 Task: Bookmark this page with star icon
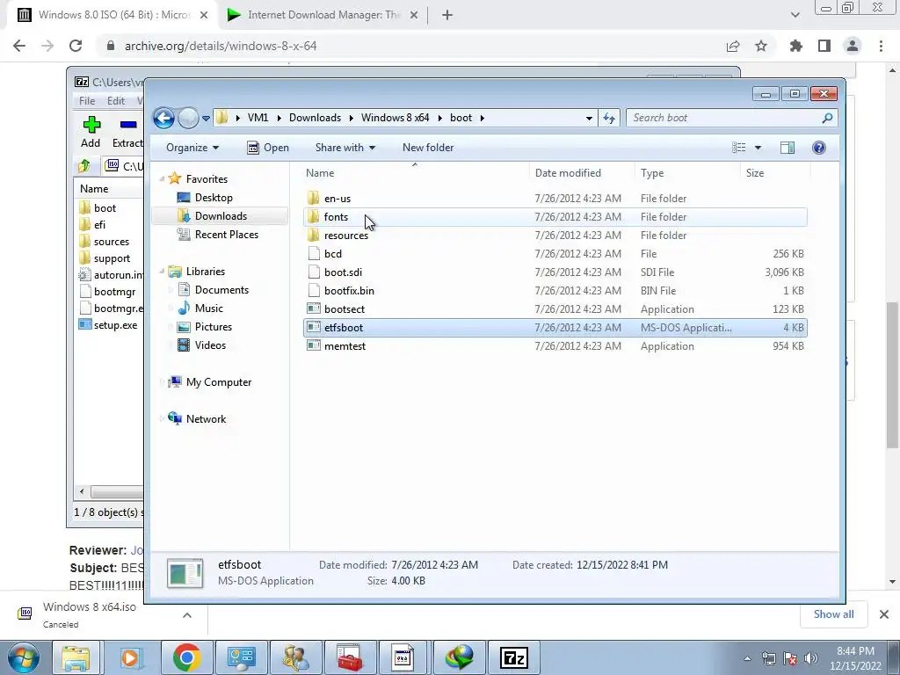[761, 46]
